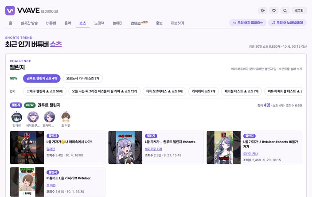Image resolution: width=312 pixels, height=197 pixels.
Task: Click the 참여 4명 participant count text
Action: (x=264, y=105)
